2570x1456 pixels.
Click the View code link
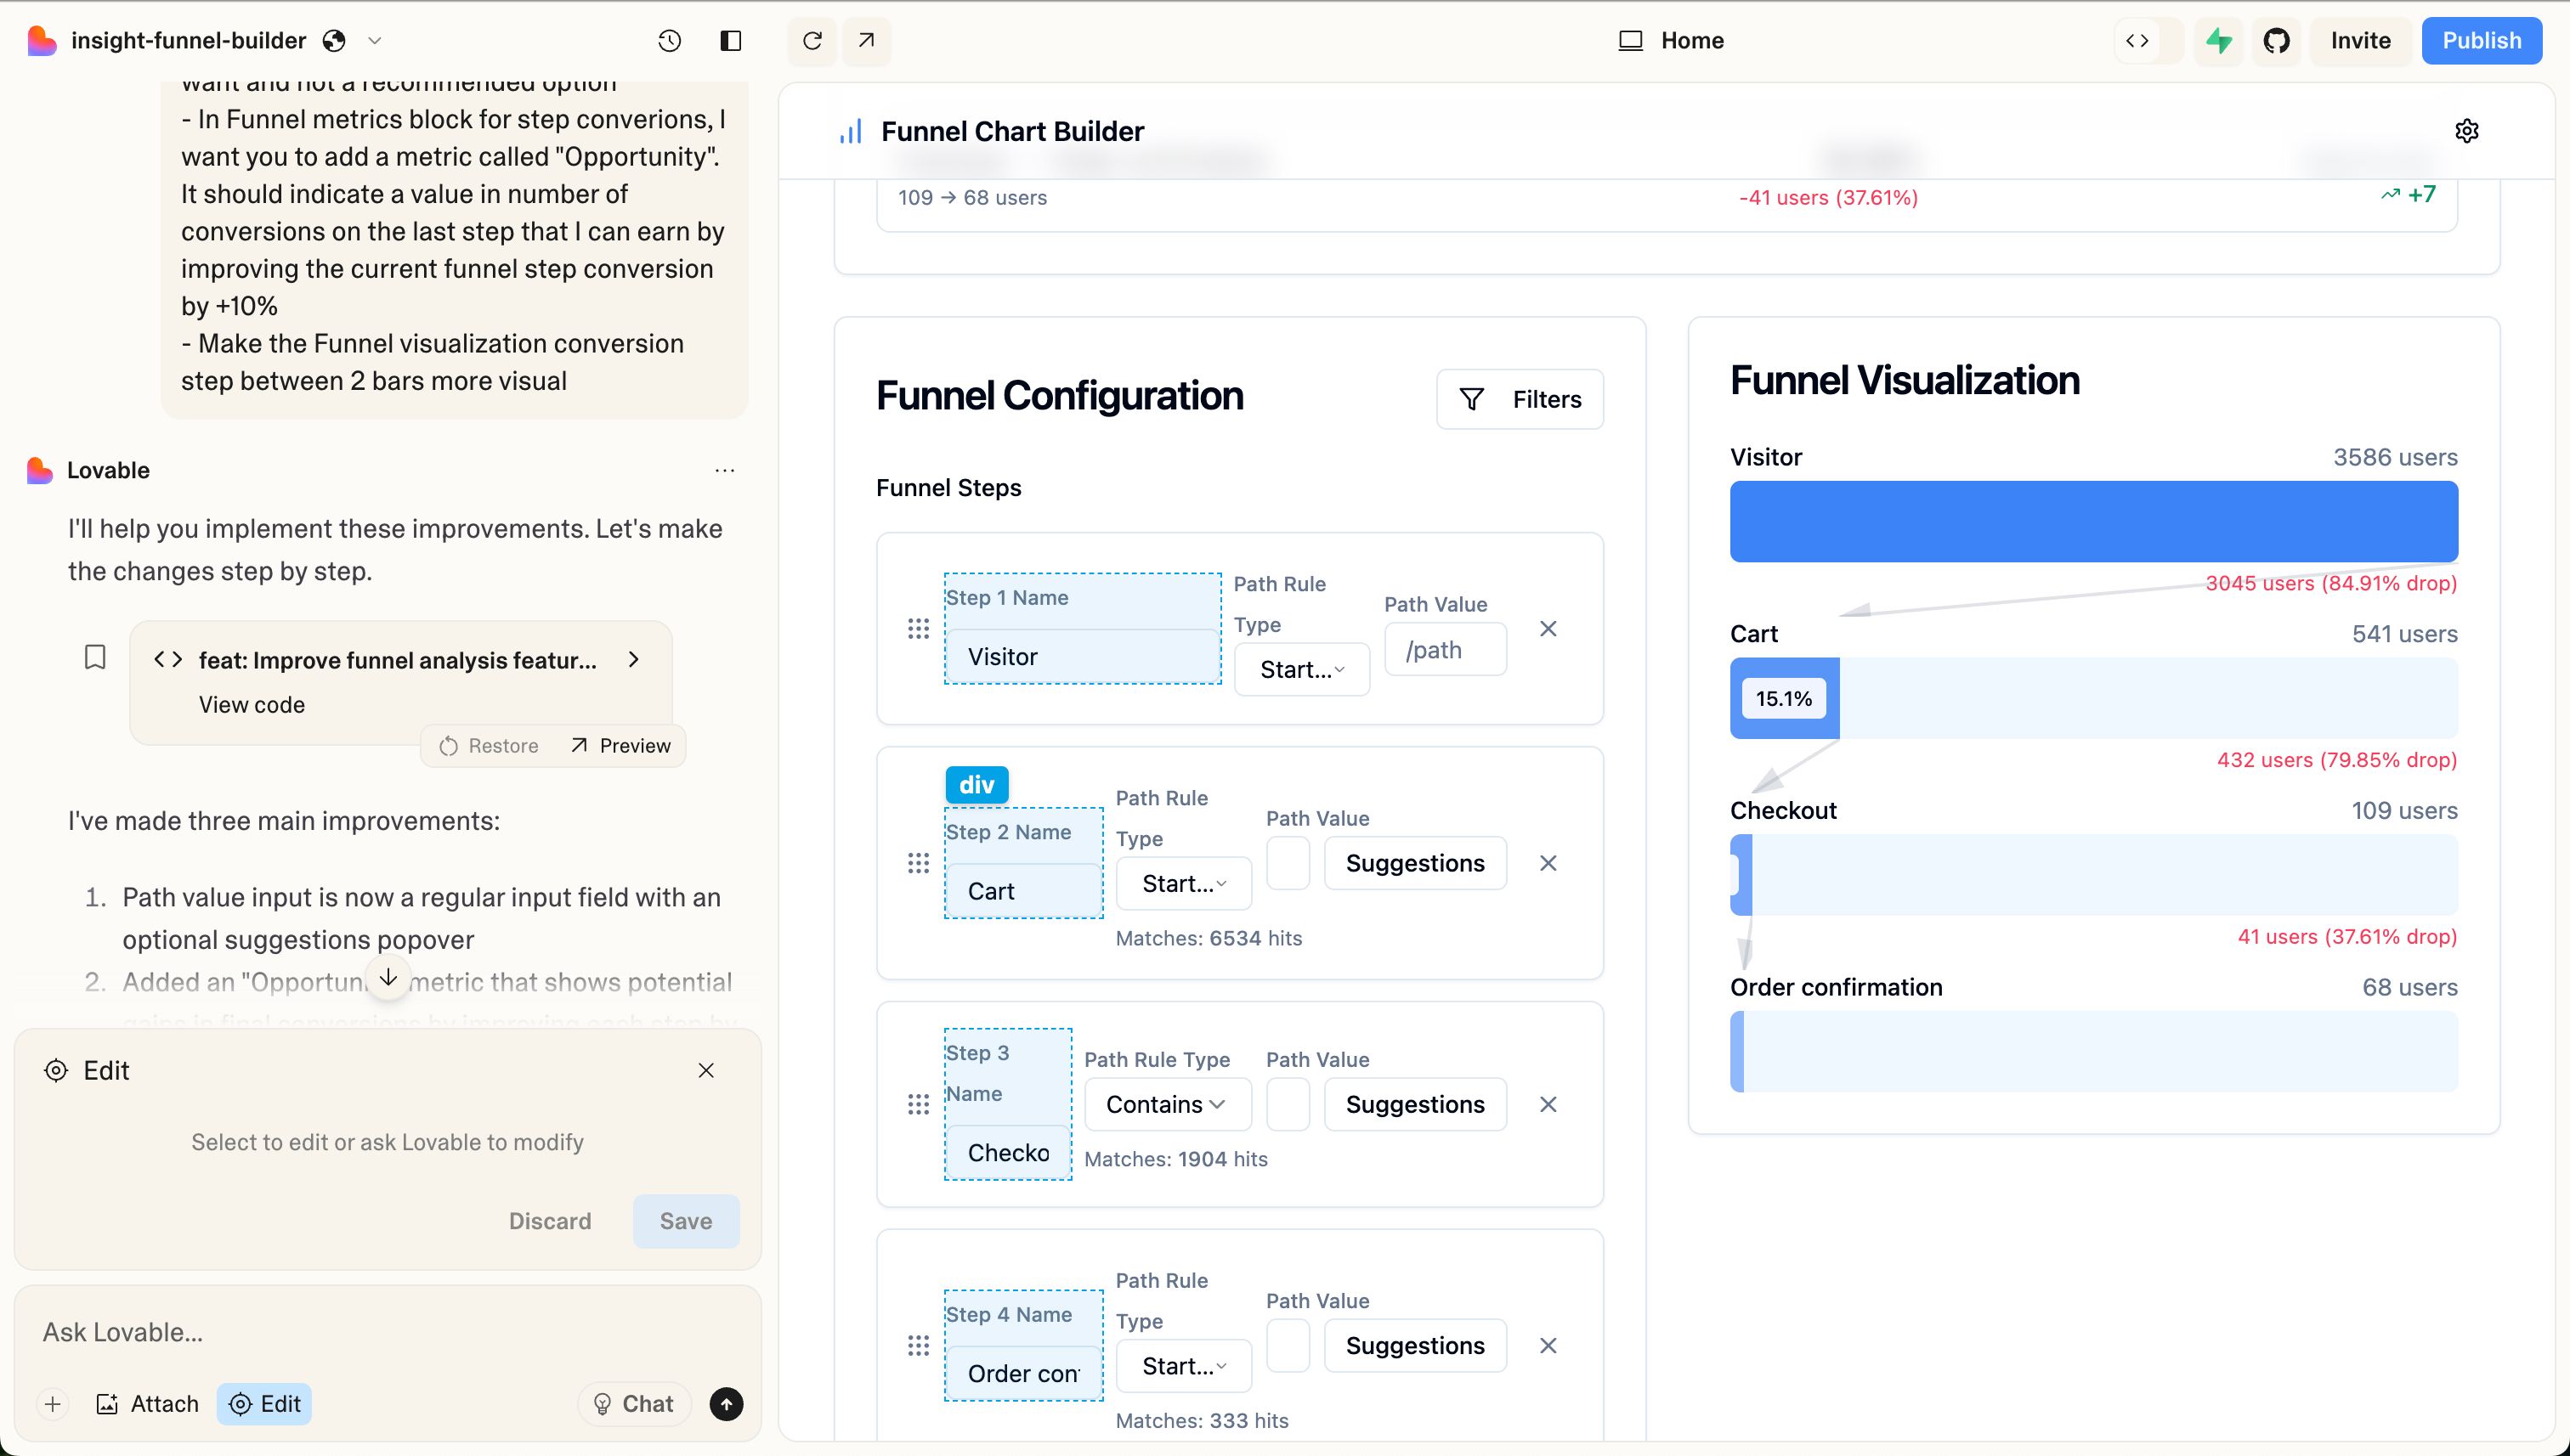click(251, 705)
